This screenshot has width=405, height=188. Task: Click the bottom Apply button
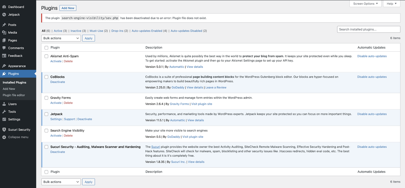(x=89, y=182)
